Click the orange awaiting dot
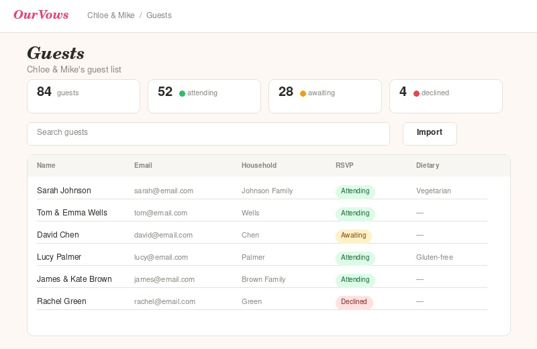This screenshot has width=537, height=349. [x=303, y=93]
